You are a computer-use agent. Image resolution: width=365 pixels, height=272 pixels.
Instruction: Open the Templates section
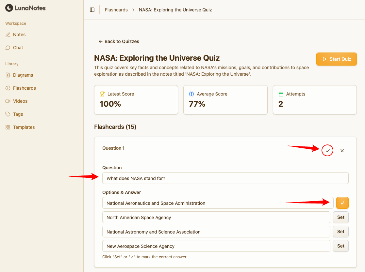coord(24,127)
